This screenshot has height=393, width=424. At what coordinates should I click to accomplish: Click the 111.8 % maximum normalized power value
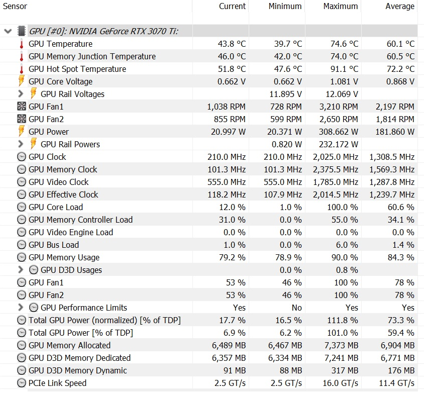[343, 320]
